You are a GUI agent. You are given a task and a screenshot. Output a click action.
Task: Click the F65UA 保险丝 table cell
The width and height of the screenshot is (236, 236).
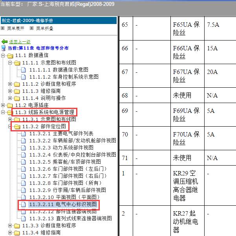pos(187,28)
